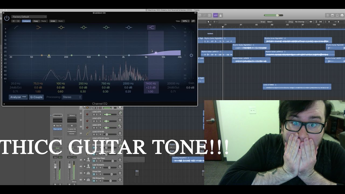Go to the next EQ preset

pos(18,21)
